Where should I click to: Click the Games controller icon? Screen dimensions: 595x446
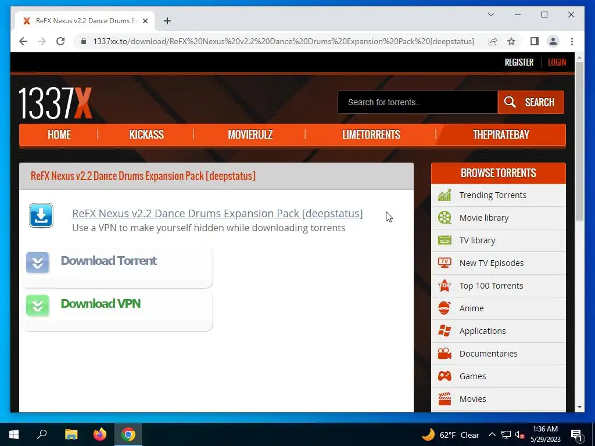(445, 376)
